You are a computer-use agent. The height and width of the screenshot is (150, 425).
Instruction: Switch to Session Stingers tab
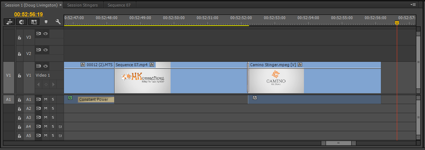click(82, 5)
